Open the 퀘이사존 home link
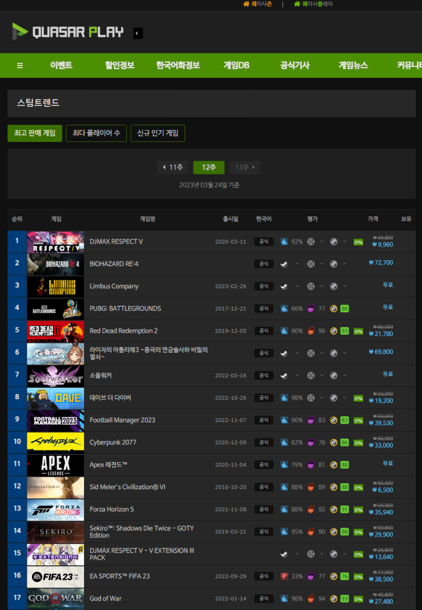 [x=257, y=4]
